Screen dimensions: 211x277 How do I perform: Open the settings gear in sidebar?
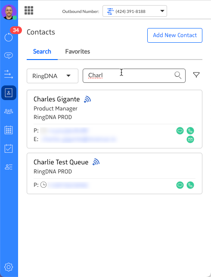coord(9,267)
